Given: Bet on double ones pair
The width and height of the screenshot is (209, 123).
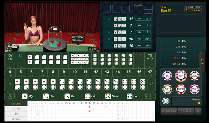Looking at the screenshot, I should (x=30, y=59).
